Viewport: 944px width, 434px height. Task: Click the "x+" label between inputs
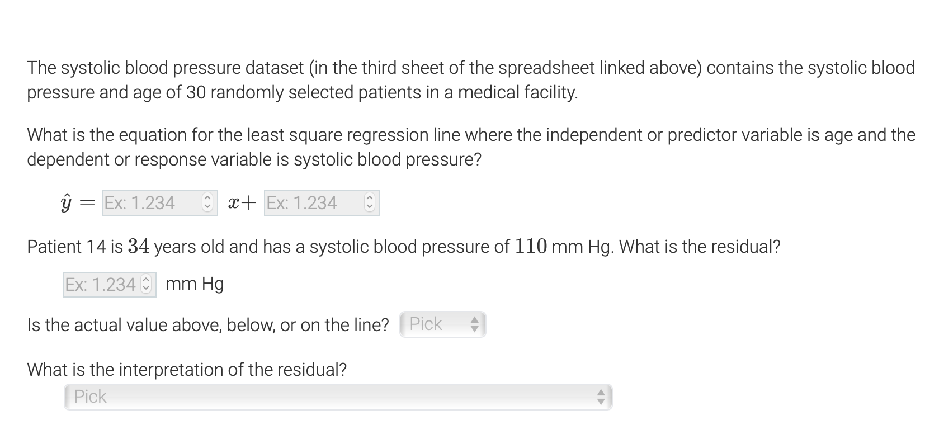coord(241,203)
